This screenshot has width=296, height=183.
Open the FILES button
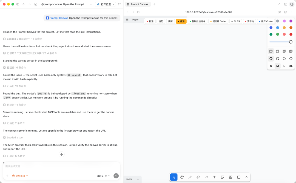pyautogui.click(x=236, y=21)
